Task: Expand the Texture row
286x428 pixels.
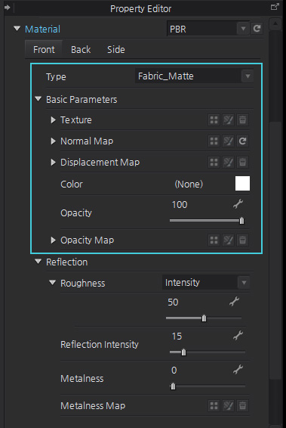Action: point(53,119)
